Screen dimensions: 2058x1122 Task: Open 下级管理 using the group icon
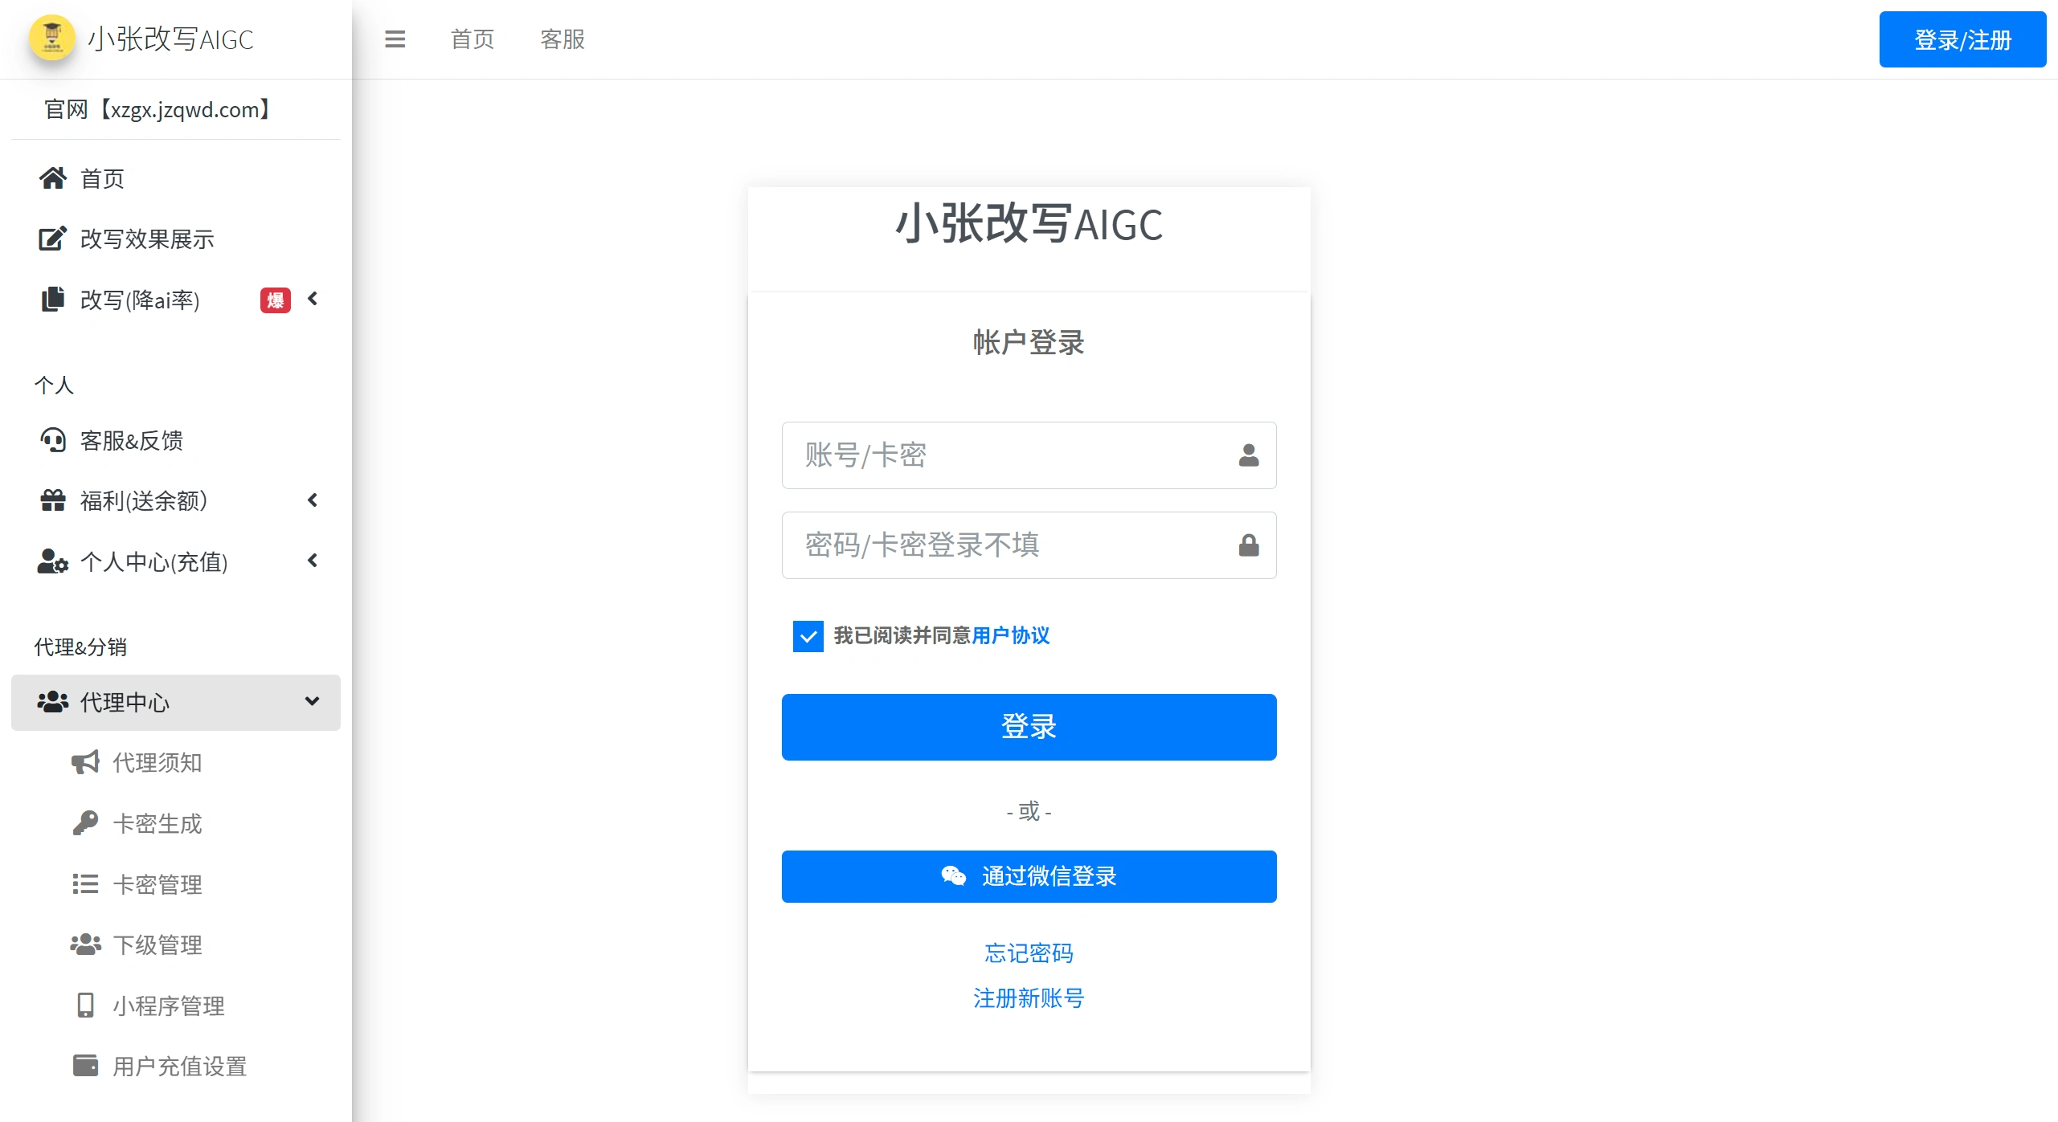[x=86, y=945]
